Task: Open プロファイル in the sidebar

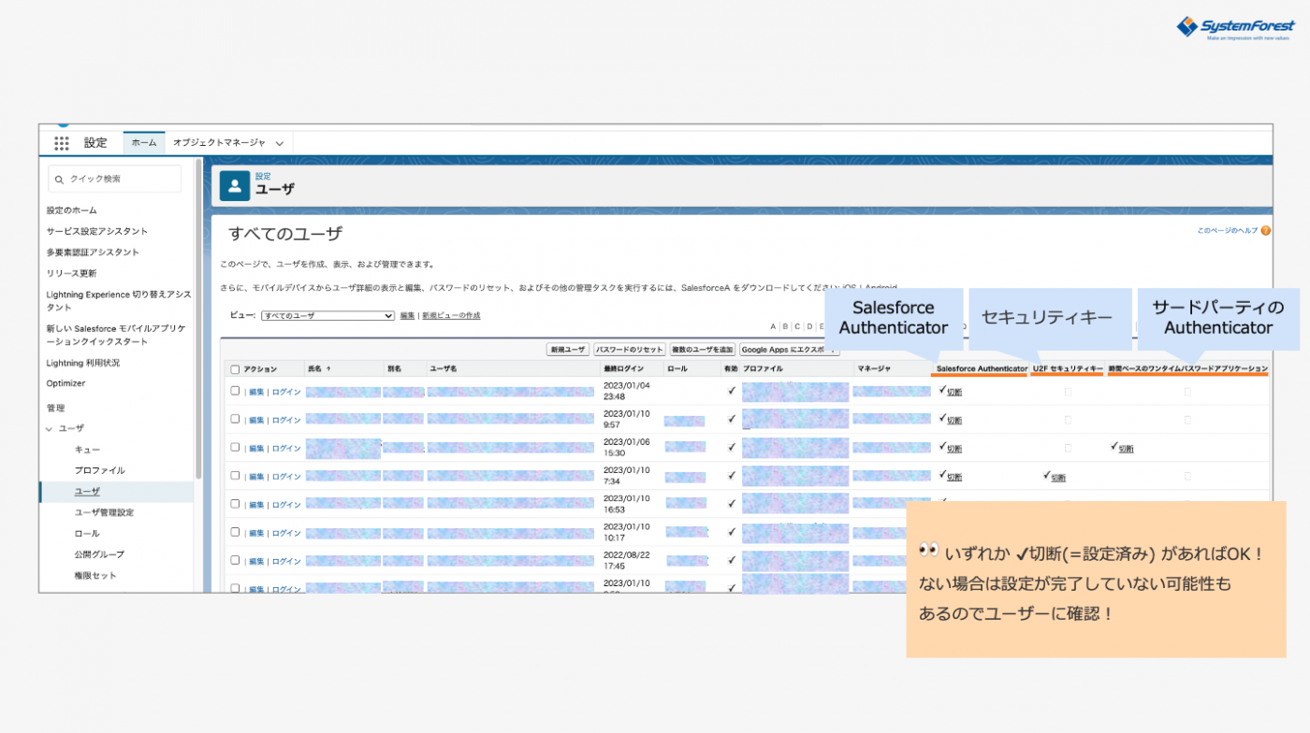Action: 99,470
